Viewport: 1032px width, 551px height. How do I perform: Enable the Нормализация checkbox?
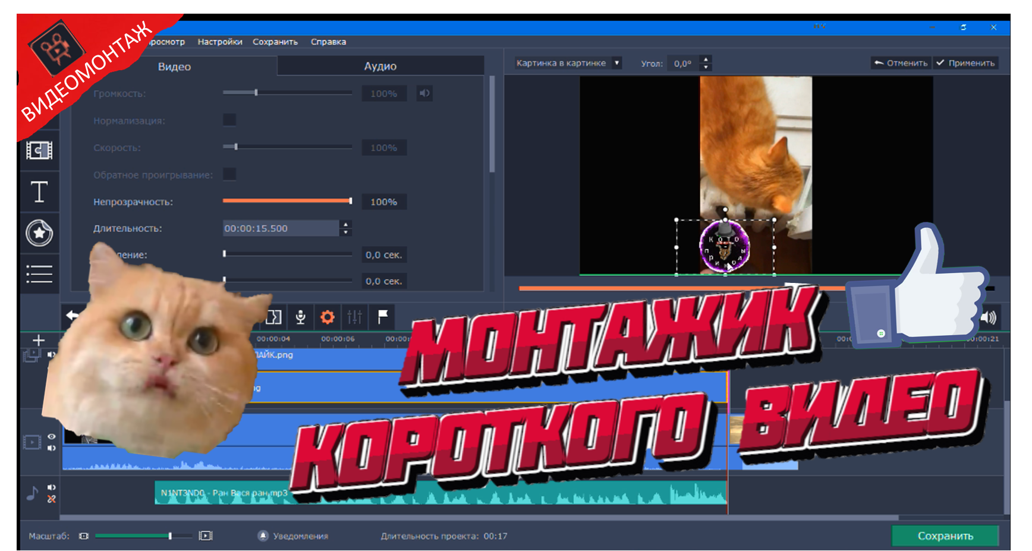(x=229, y=120)
